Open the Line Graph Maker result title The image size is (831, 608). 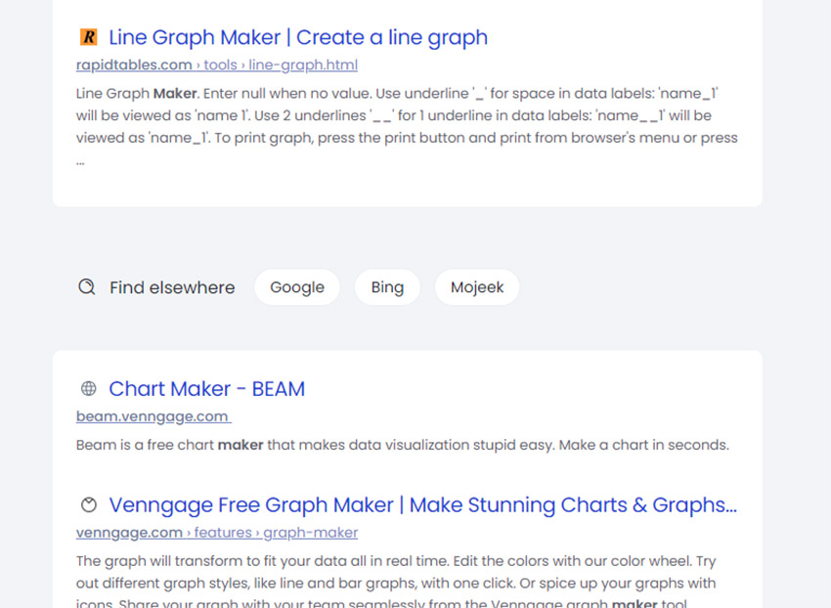point(298,38)
